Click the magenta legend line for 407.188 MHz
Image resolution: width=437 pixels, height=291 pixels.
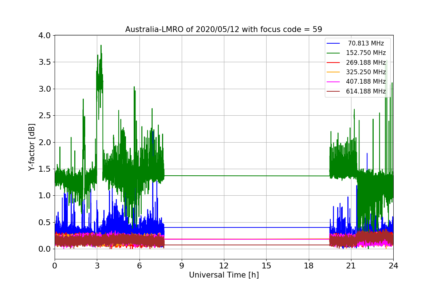coord(333,82)
